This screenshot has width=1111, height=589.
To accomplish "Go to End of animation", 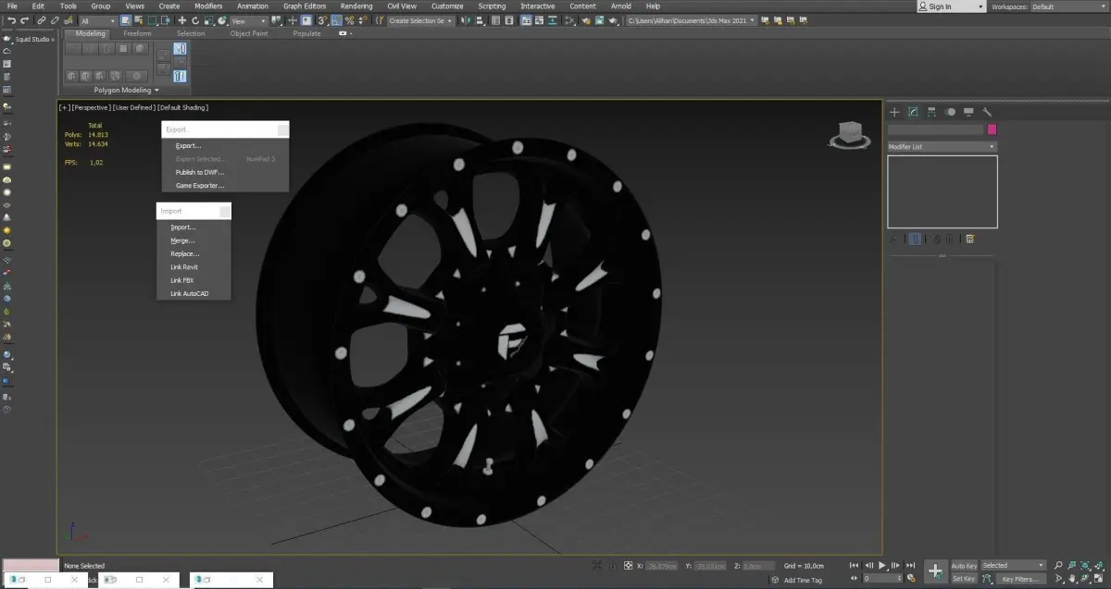I will click(x=910, y=565).
